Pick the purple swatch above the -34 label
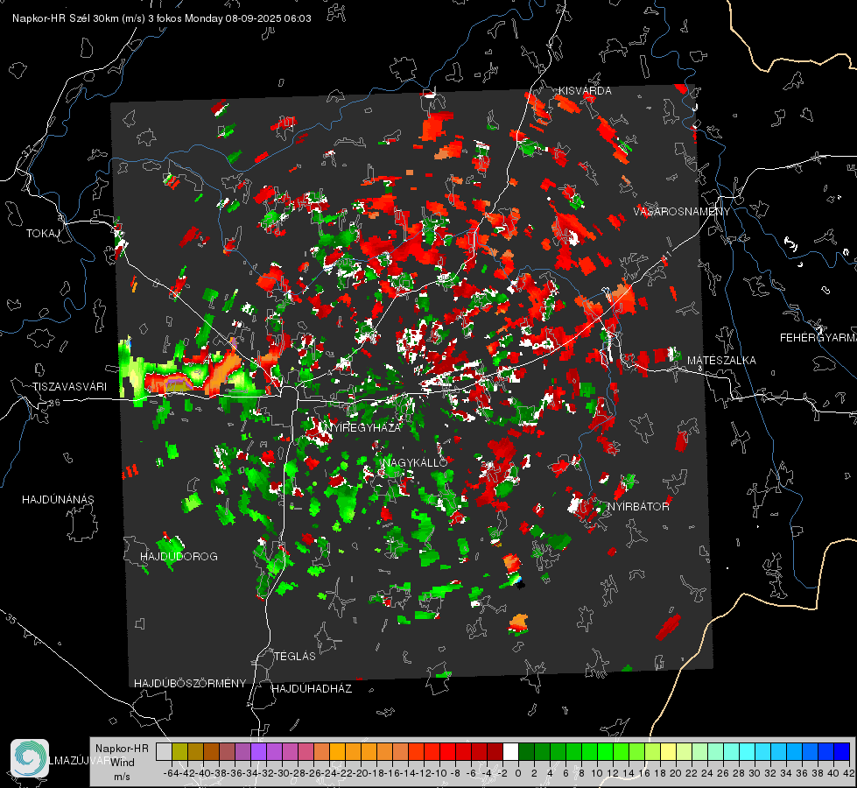 pyautogui.click(x=258, y=752)
